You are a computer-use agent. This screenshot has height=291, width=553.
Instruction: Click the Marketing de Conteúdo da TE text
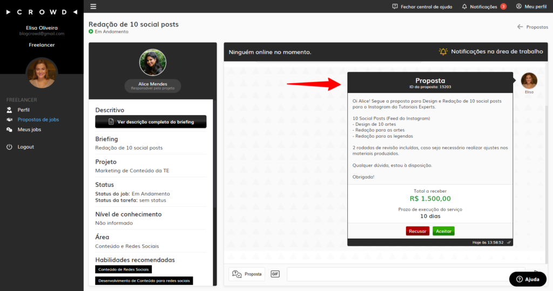(x=132, y=171)
